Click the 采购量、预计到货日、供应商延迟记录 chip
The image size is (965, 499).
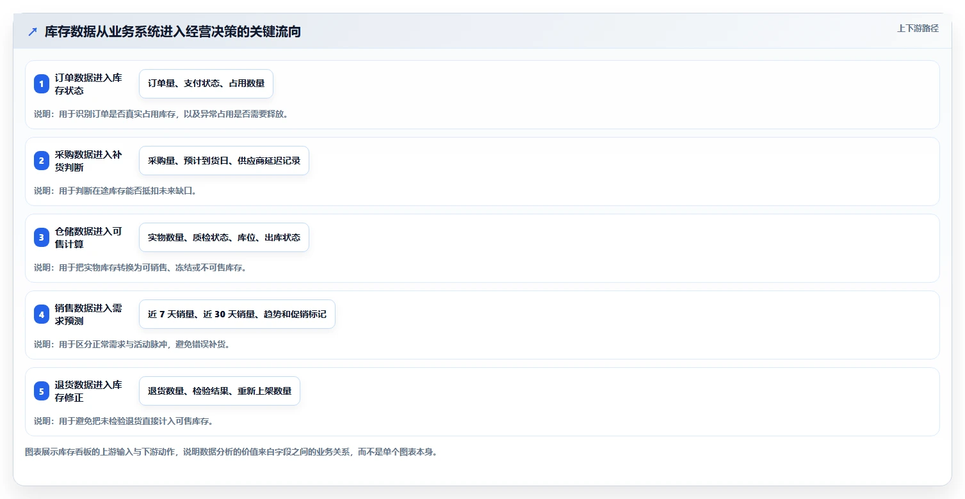click(224, 161)
